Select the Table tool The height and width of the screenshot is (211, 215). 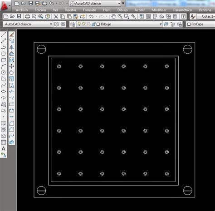(x=3, y=142)
